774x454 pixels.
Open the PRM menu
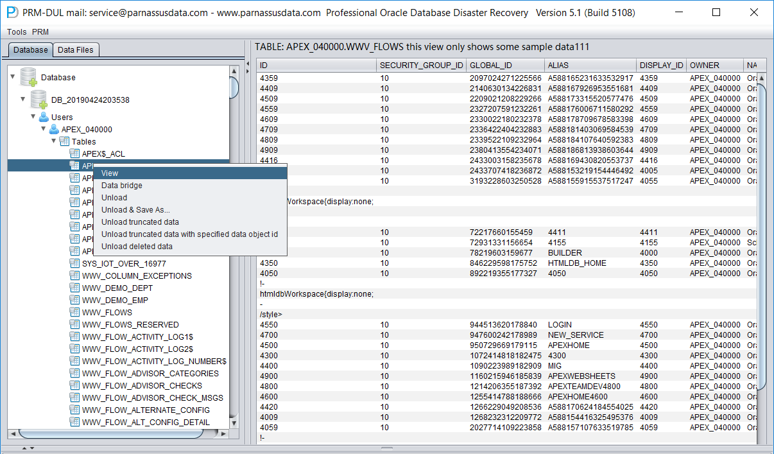pos(40,32)
